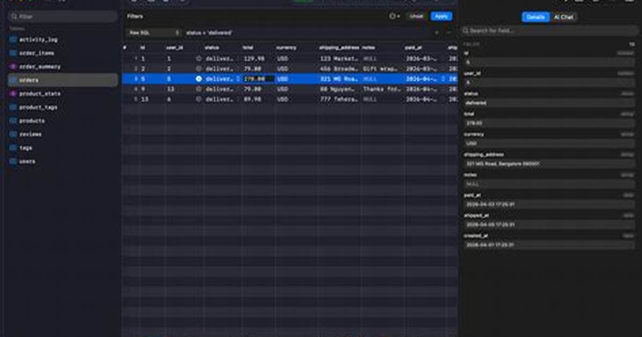Click the purple order_summary view icon

[13, 67]
